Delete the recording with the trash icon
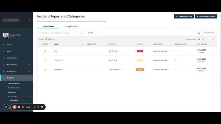Image resolution: width=221 pixels, height=124 pixels. 42,107
